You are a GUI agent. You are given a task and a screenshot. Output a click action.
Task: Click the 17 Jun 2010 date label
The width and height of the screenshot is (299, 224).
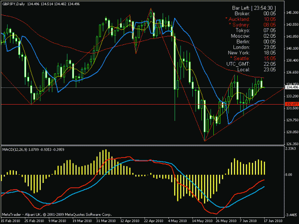pyautogui.click(x=273, y=221)
